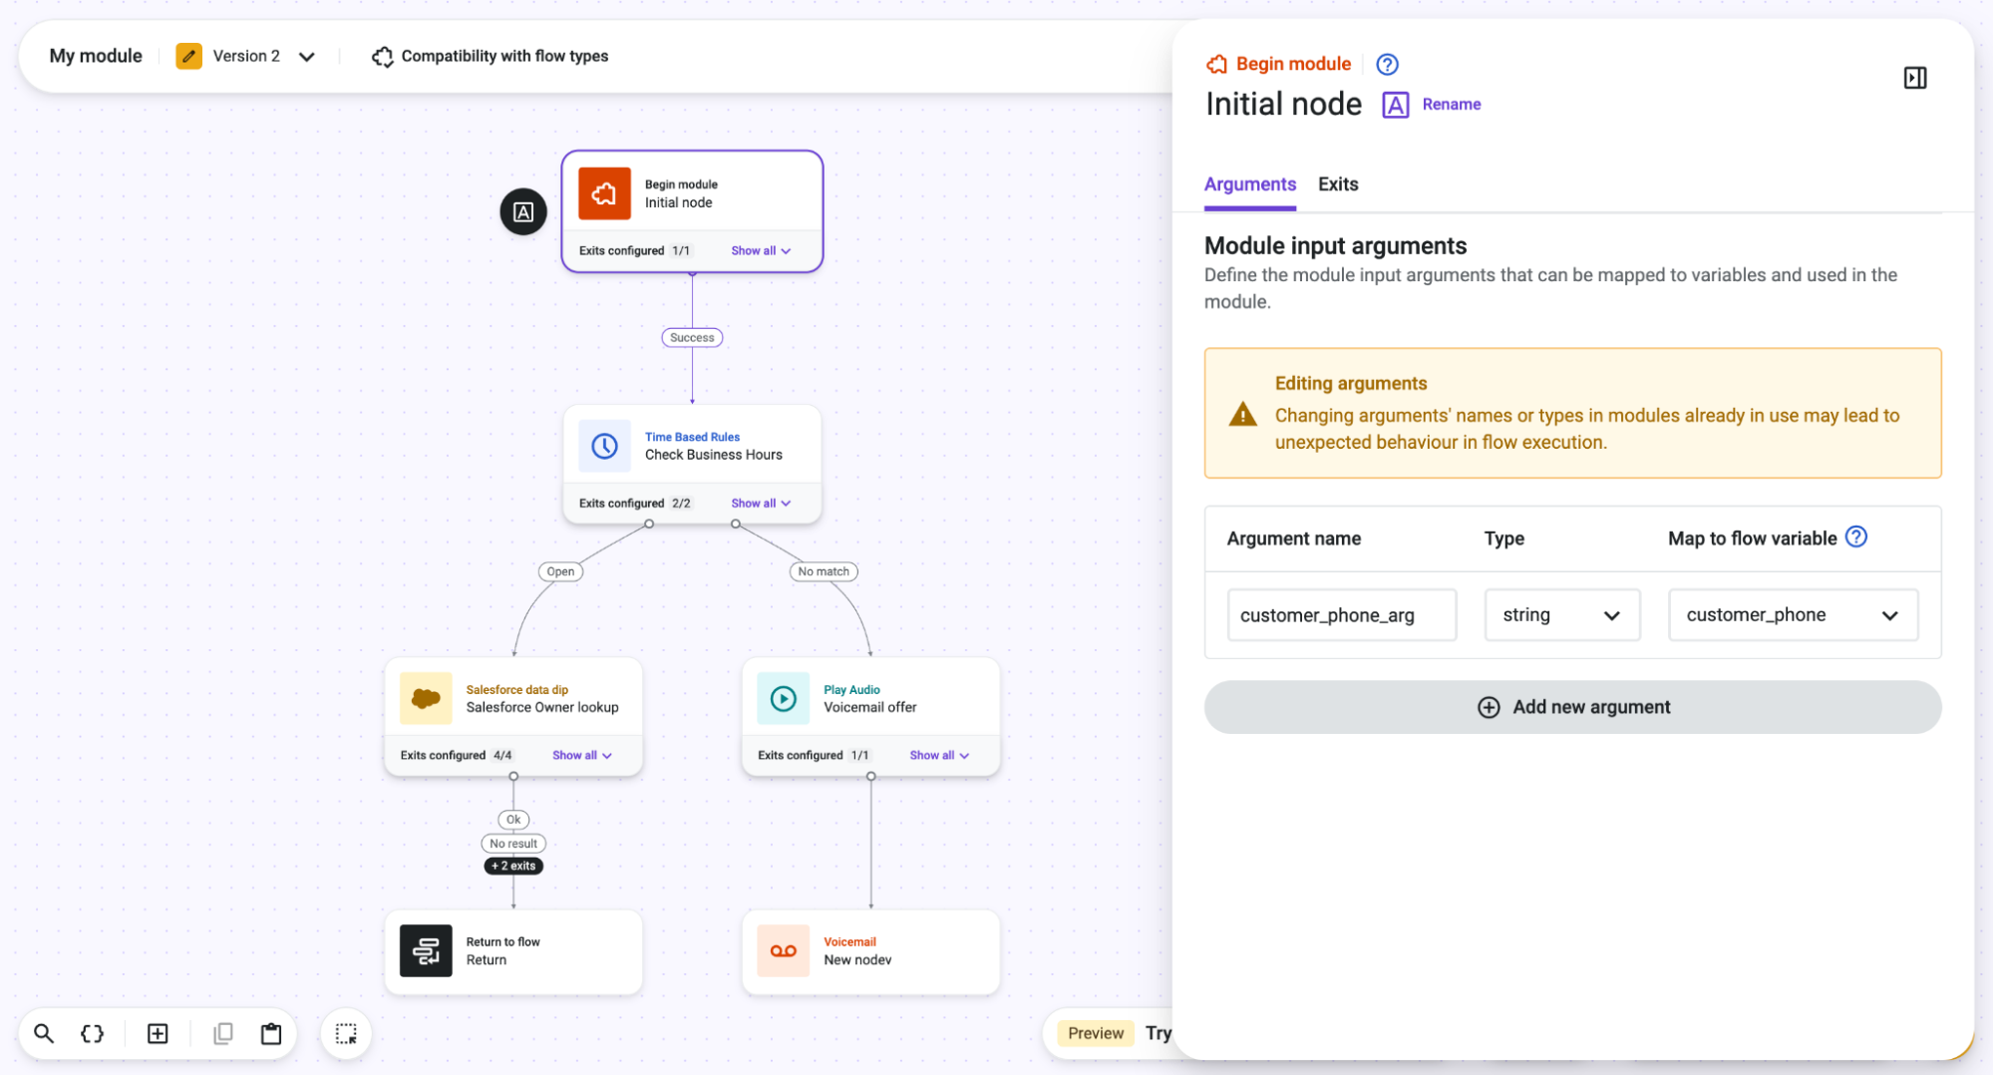Click the black annotation badge beside Initial node

coord(523,211)
